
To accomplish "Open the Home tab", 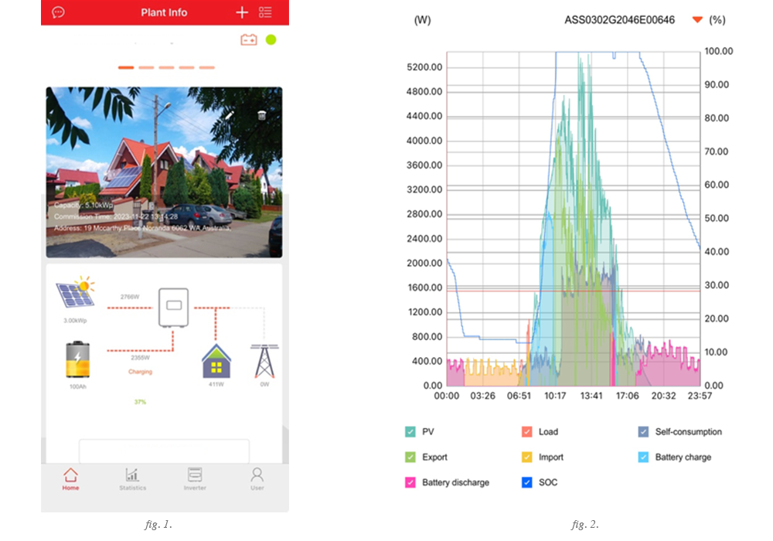I will [x=70, y=479].
